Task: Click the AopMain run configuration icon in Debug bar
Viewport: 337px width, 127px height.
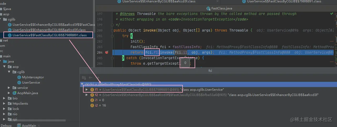Action: click(x=19, y=125)
